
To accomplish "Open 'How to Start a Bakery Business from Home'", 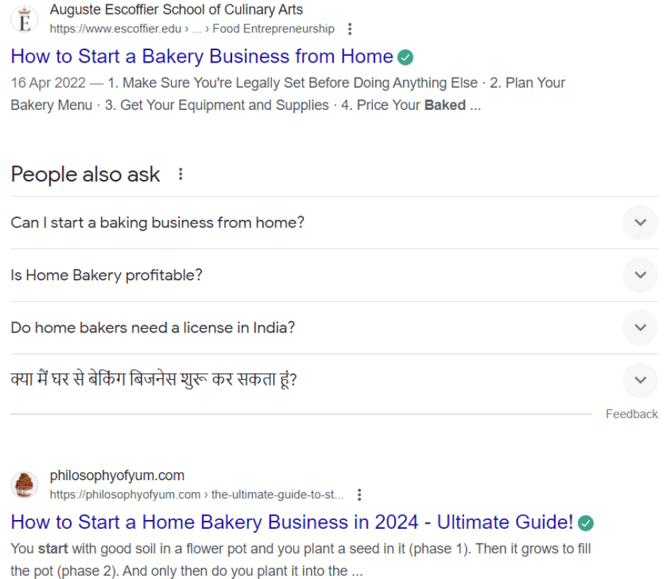I will pos(202,57).
